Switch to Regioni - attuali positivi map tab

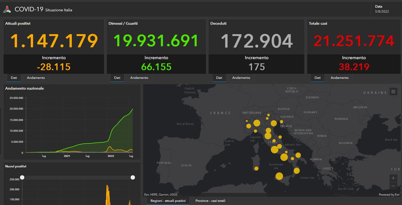click(168, 201)
